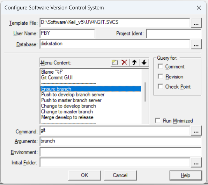Image resolution: width=208 pixels, height=185 pixels.
Task: Enable the Revision query checkbox
Action: [x=161, y=76]
